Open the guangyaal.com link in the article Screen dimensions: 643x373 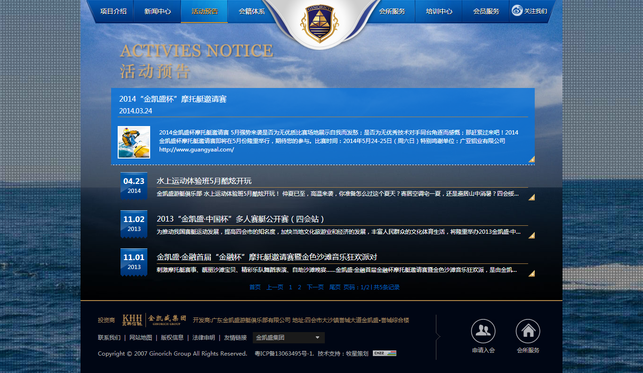[196, 148]
